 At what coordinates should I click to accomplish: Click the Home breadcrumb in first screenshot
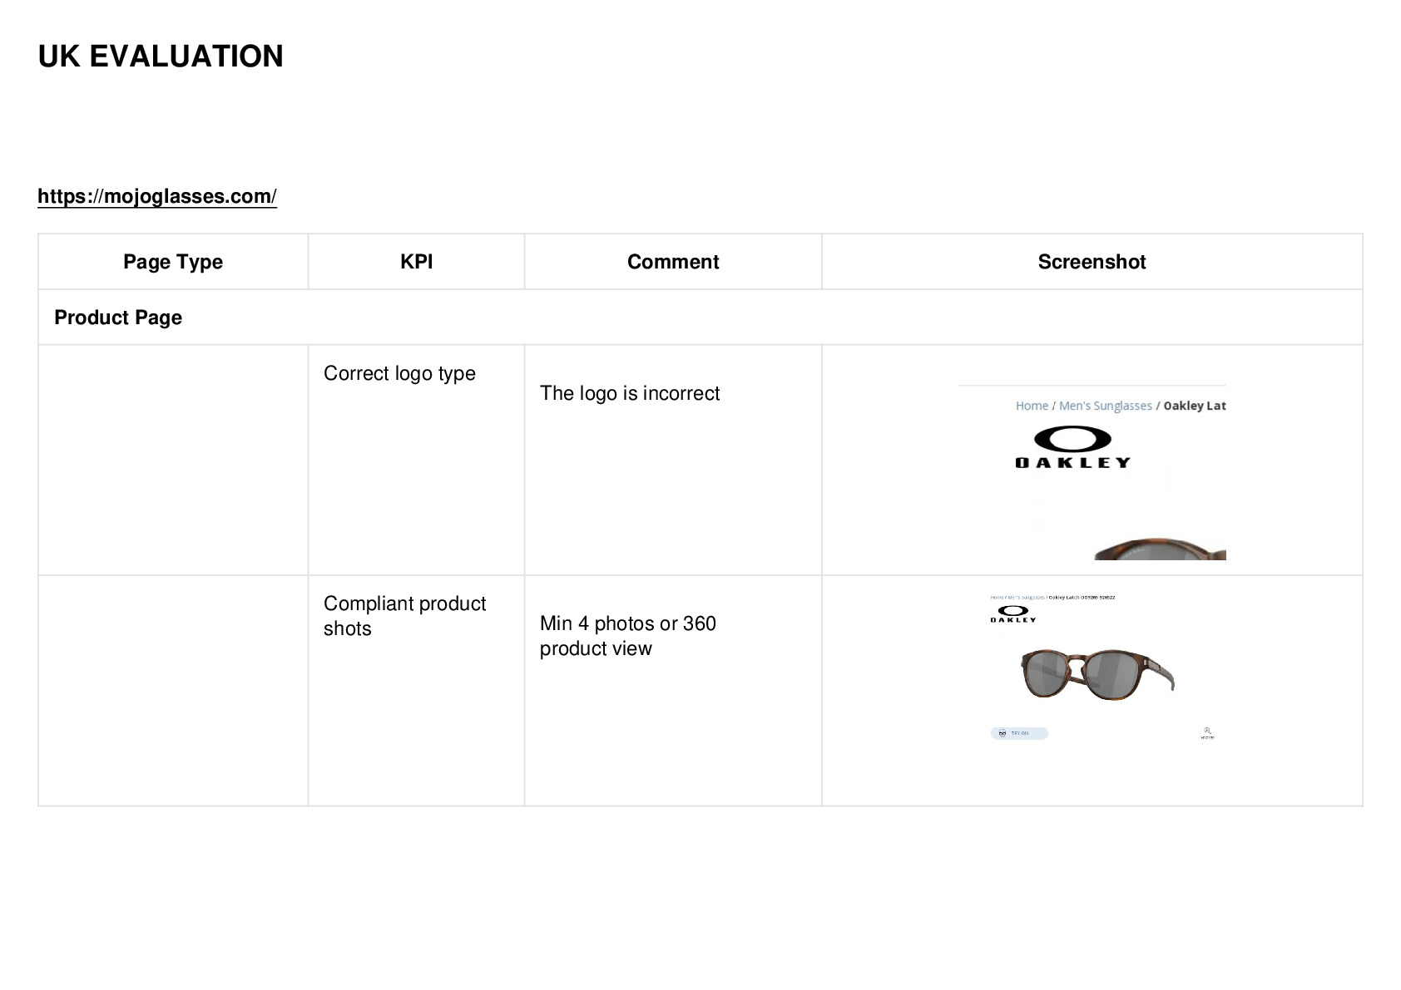coord(1032,406)
